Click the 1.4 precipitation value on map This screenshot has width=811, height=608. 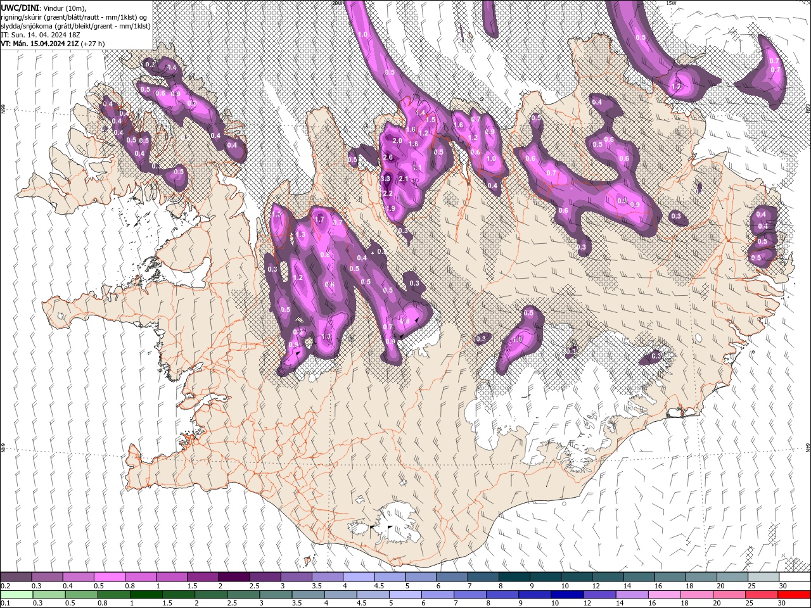421,113
